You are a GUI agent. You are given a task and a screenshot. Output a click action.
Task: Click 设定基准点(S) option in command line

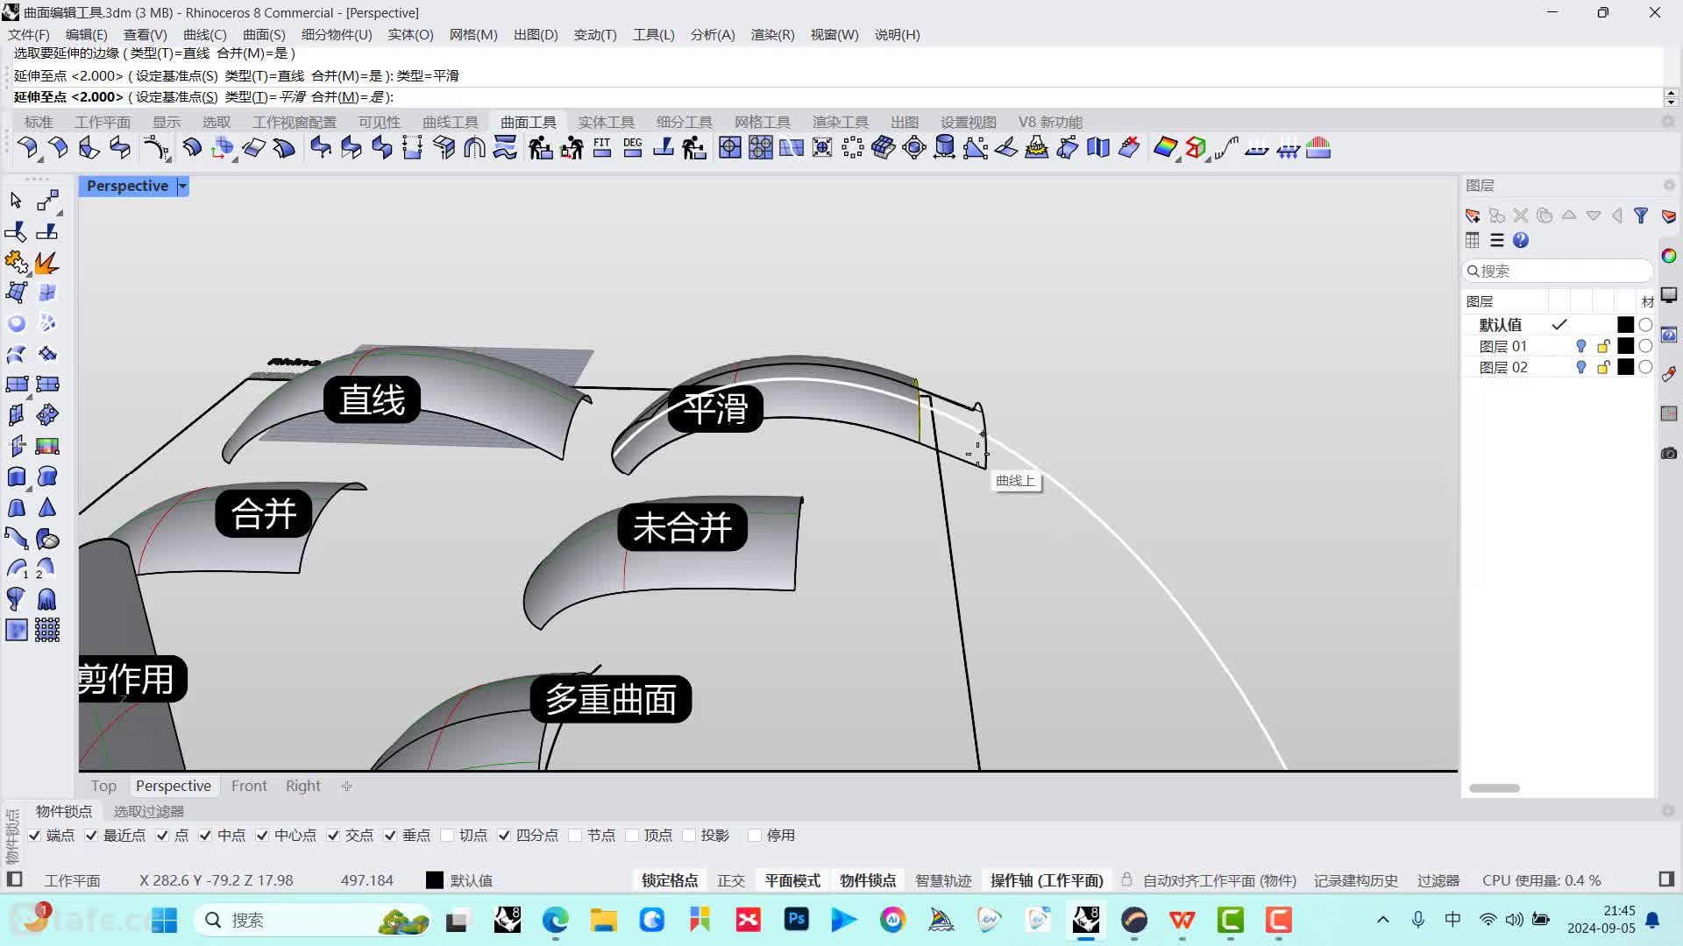pos(176,97)
